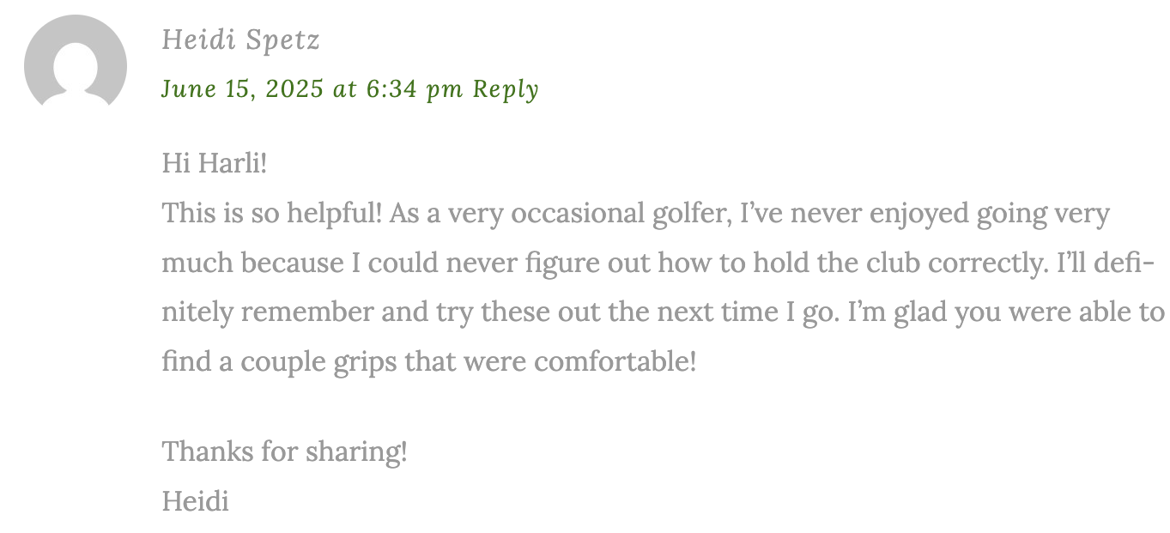This screenshot has height=533, width=1170.
Task: Click the 'Hi Harli!' greeting line
Action: coord(215,162)
